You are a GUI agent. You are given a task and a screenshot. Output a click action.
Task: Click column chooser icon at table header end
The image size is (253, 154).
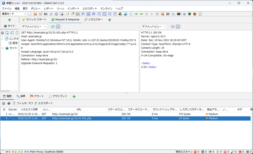(x=251, y=109)
